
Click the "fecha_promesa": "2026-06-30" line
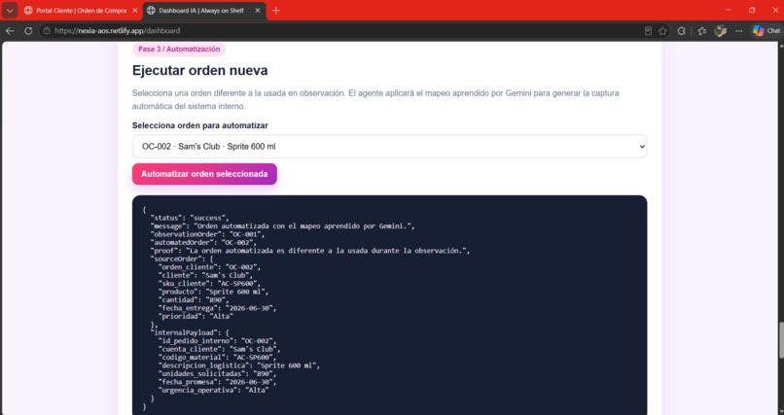pyautogui.click(x=218, y=382)
